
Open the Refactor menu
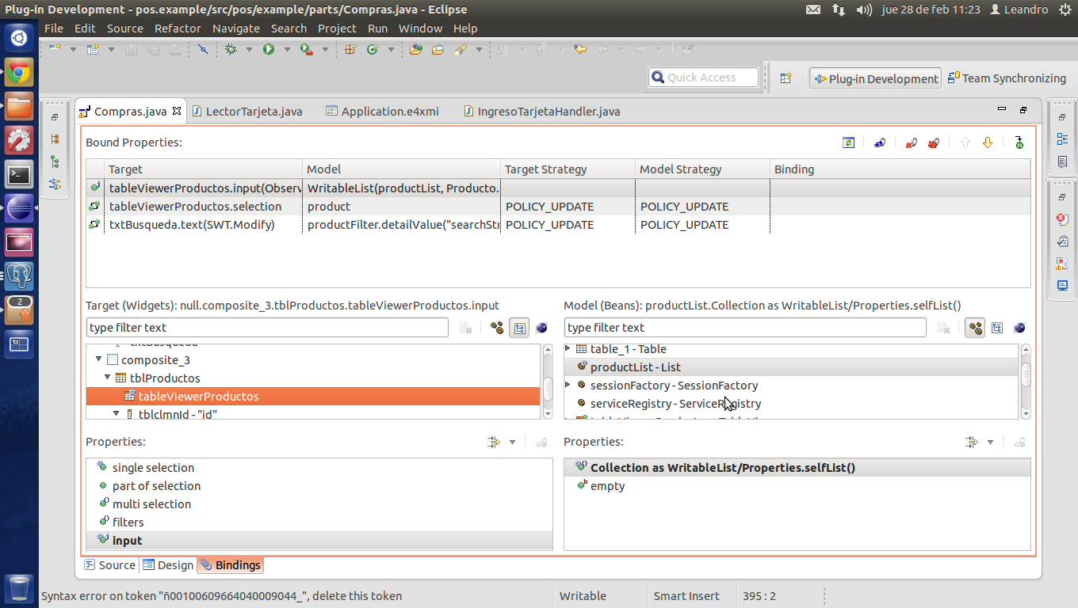click(x=177, y=28)
